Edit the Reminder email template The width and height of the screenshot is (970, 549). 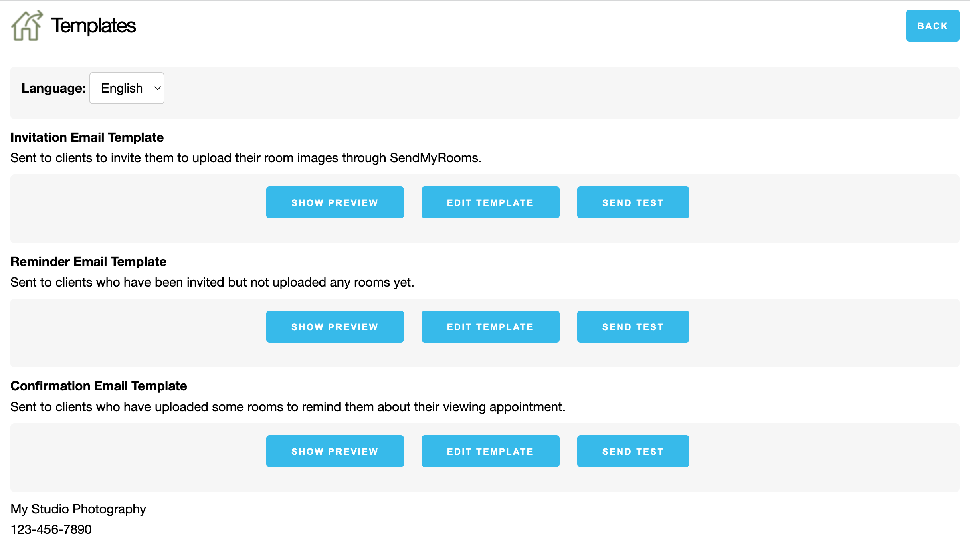[x=490, y=327]
